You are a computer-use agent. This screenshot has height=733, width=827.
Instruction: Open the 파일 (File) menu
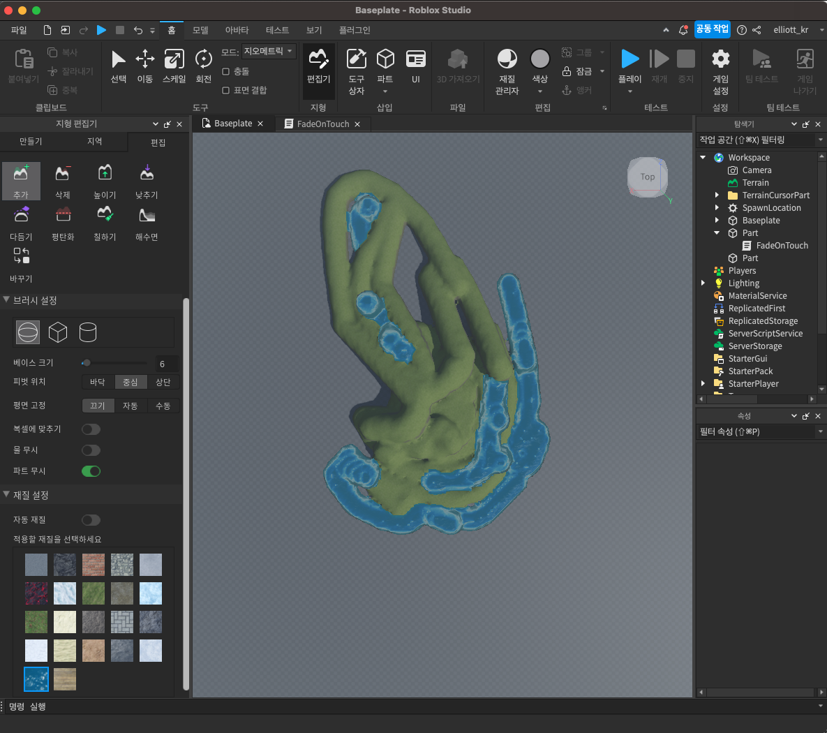(x=19, y=30)
